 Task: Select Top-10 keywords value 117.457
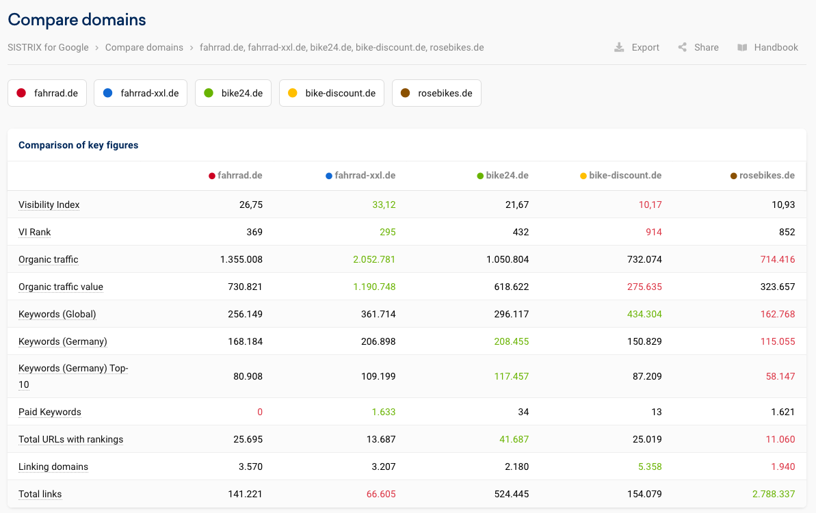click(512, 376)
